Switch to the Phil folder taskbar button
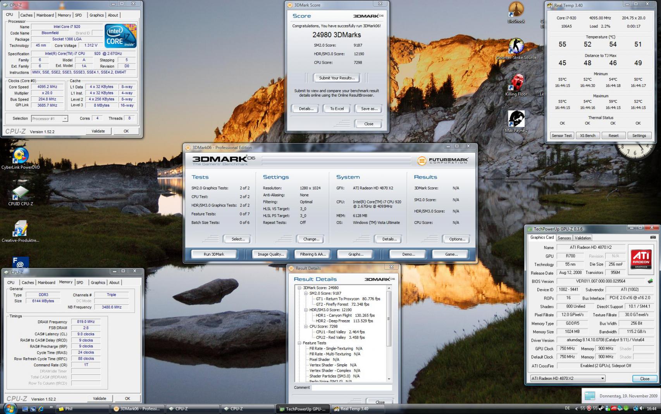 click(x=83, y=409)
